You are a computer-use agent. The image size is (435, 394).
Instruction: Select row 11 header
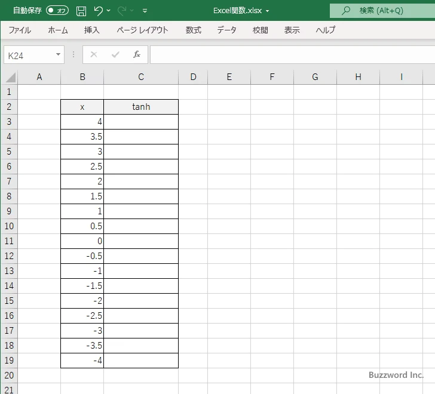tap(8, 241)
